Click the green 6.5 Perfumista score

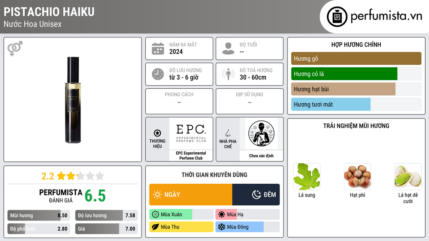[x=95, y=196]
